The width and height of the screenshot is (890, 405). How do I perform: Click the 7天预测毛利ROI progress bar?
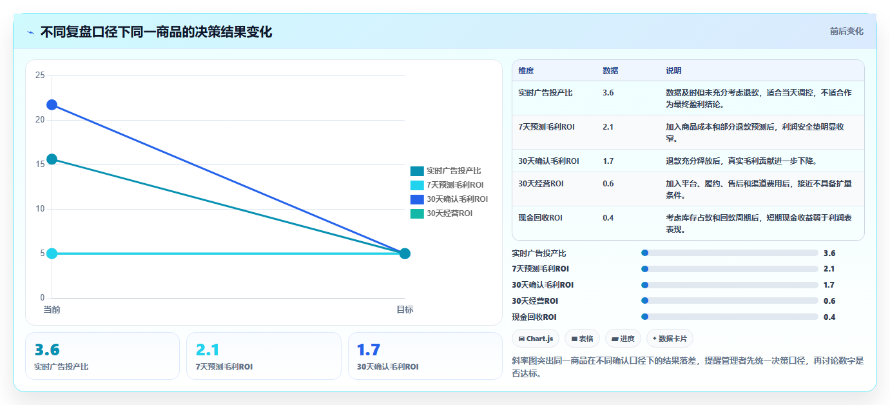tap(730, 269)
